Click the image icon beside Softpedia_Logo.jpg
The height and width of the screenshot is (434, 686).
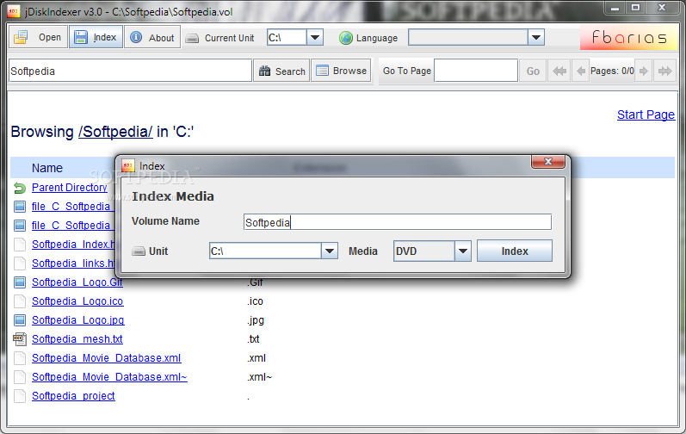[20, 320]
